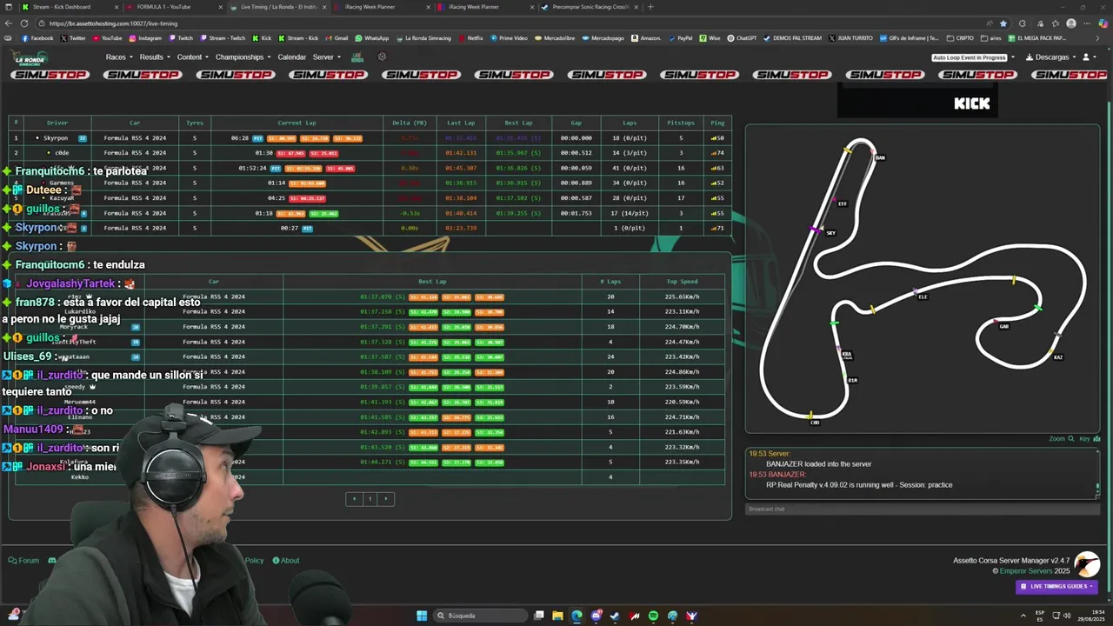Click the Auto Loop Event in Progress badge

click(x=970, y=57)
